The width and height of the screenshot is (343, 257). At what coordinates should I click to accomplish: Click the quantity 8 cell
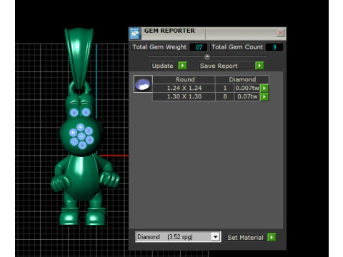pos(225,96)
